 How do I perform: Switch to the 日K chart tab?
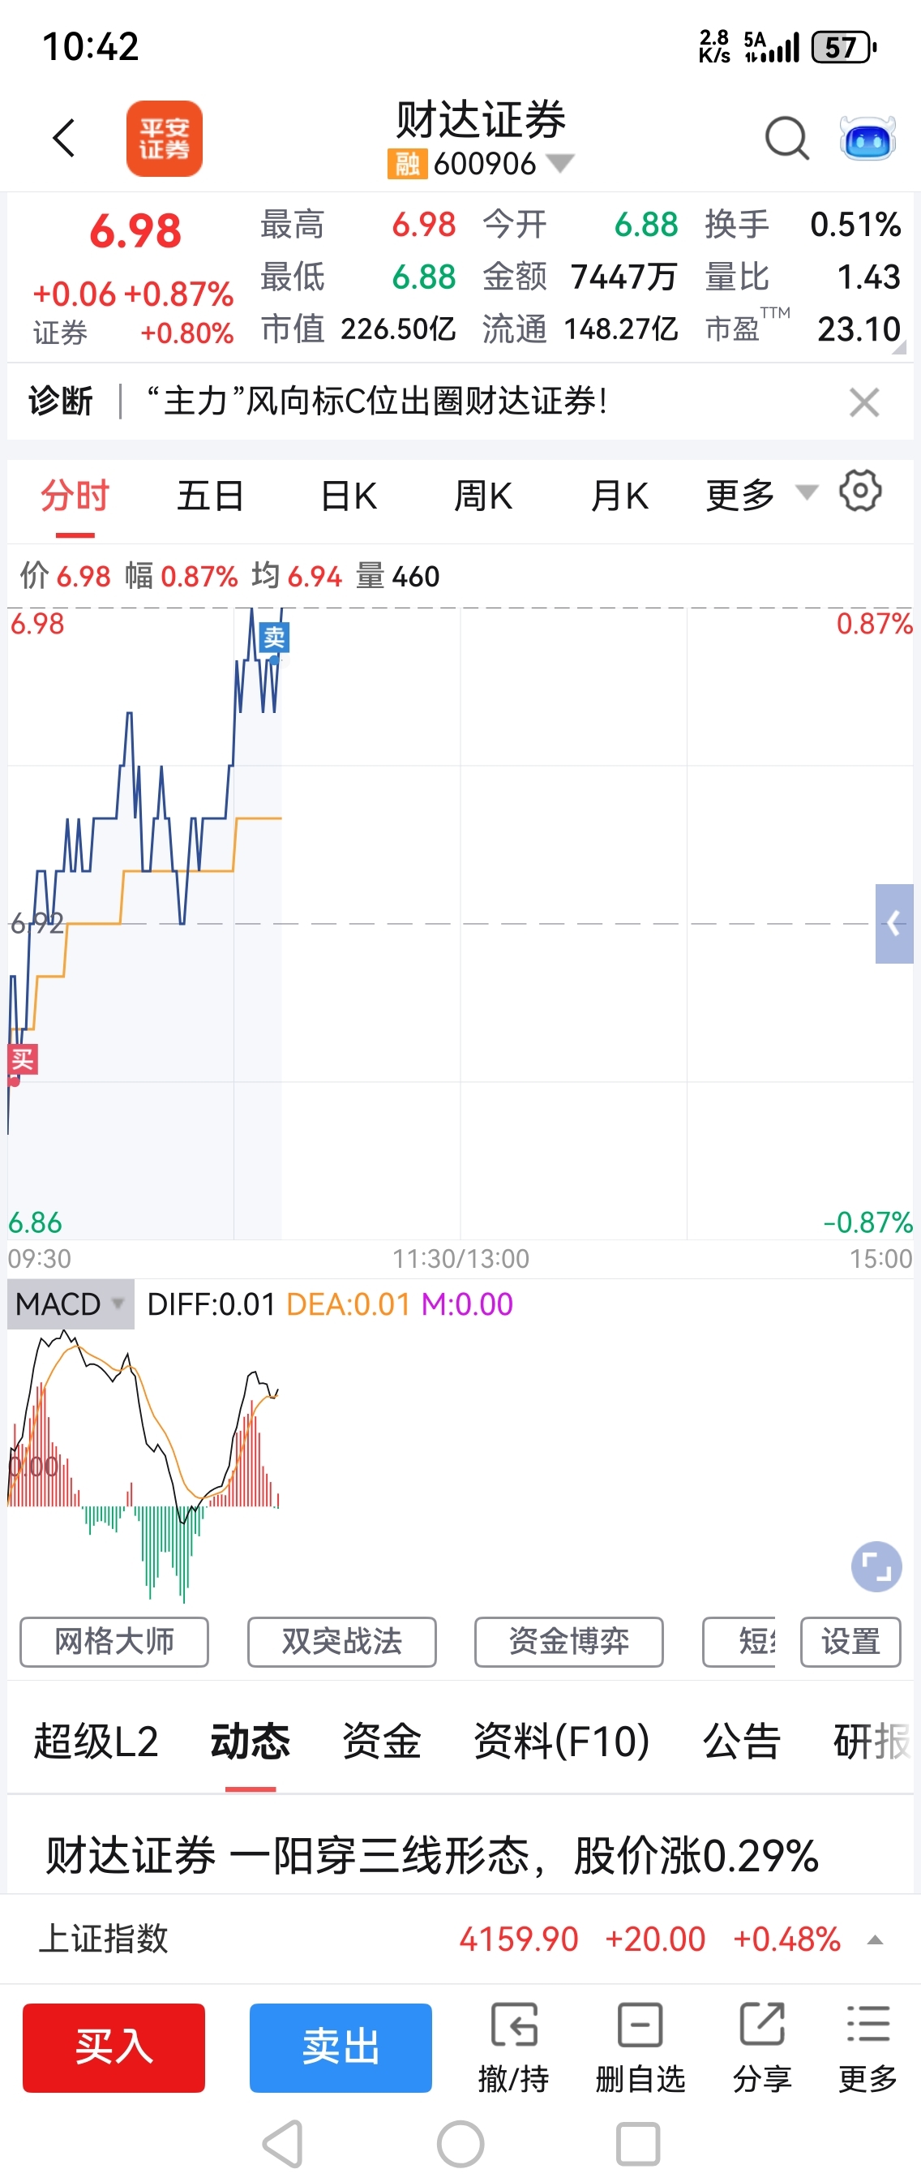point(349,496)
